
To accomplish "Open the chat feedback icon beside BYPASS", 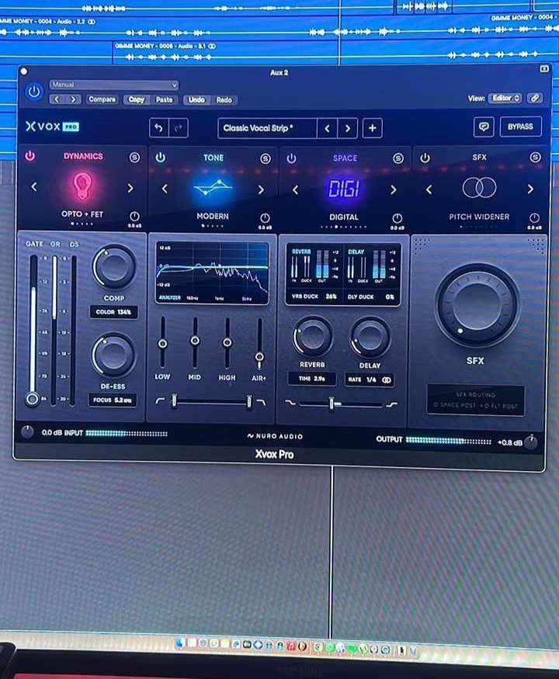I will pyautogui.click(x=484, y=126).
